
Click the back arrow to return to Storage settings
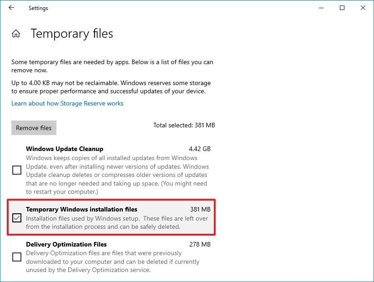pos(11,8)
